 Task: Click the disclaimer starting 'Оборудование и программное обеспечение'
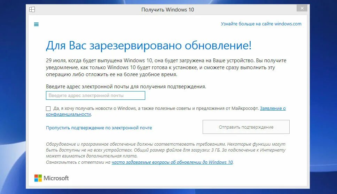tap(166, 150)
